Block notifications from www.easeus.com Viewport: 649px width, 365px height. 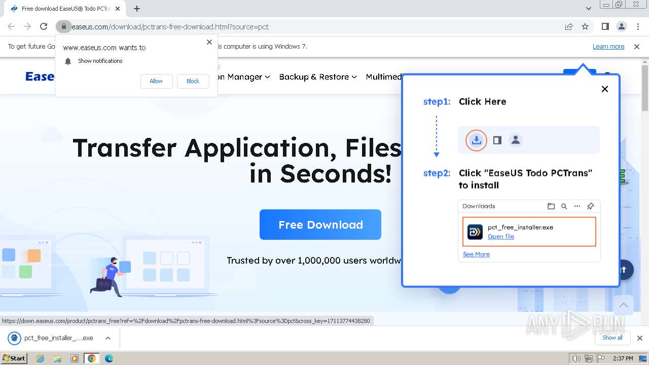193,81
